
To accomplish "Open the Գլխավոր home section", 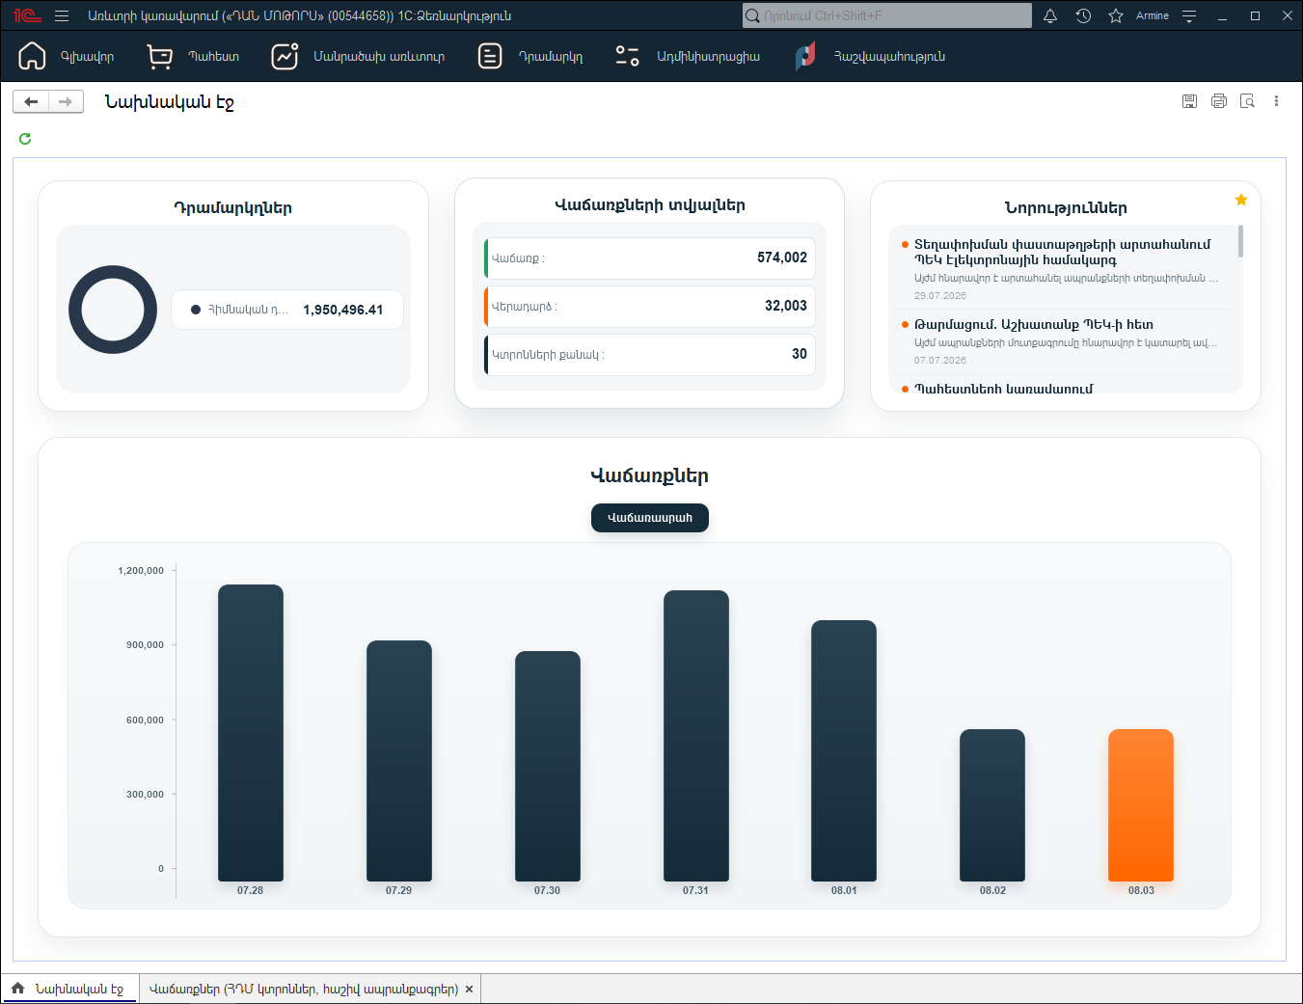I will (67, 56).
